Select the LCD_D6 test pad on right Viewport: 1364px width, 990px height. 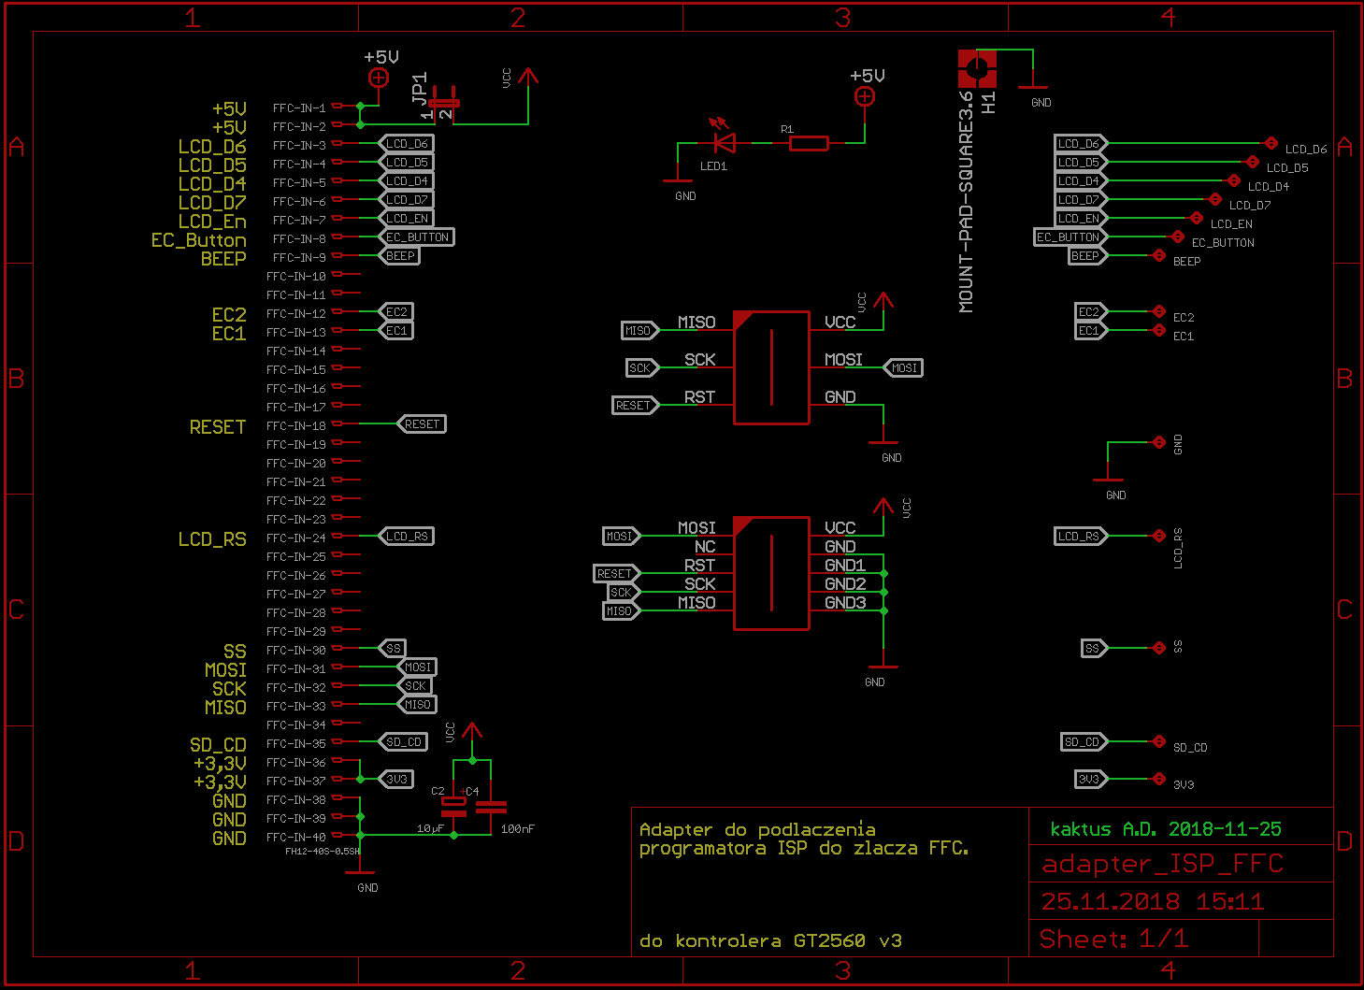[1271, 143]
